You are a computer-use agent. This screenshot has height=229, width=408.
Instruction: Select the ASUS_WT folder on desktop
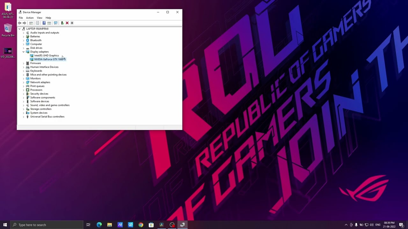[x=8, y=11]
